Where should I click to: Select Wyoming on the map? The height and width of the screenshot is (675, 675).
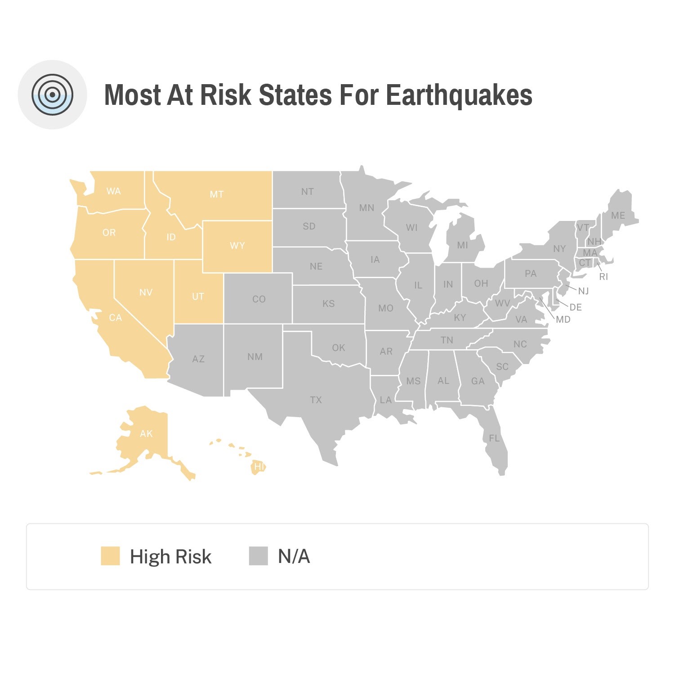pyautogui.click(x=237, y=246)
